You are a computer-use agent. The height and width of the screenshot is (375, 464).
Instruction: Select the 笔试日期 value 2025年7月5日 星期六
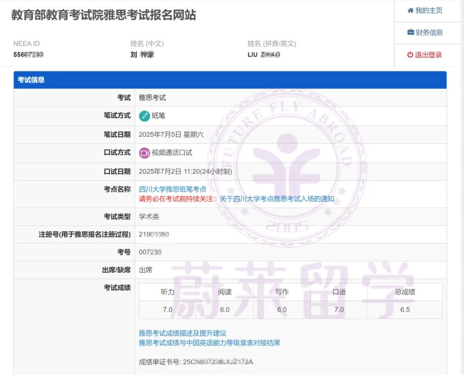pyautogui.click(x=171, y=135)
